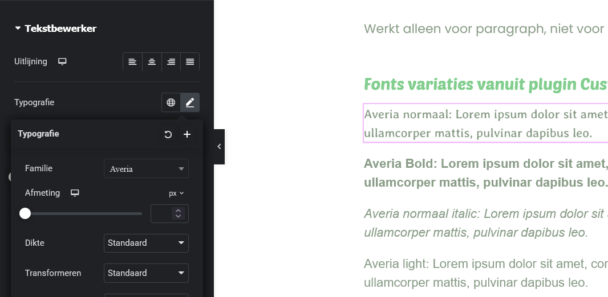The width and height of the screenshot is (608, 297).
Task: Click the device icon next to Afmeting
Action: [75, 193]
